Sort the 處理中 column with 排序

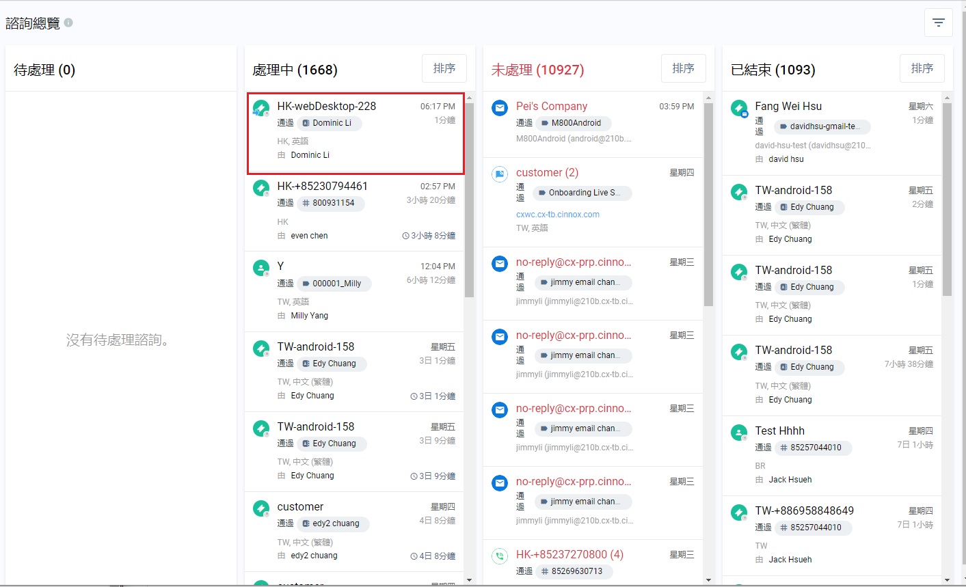(444, 68)
